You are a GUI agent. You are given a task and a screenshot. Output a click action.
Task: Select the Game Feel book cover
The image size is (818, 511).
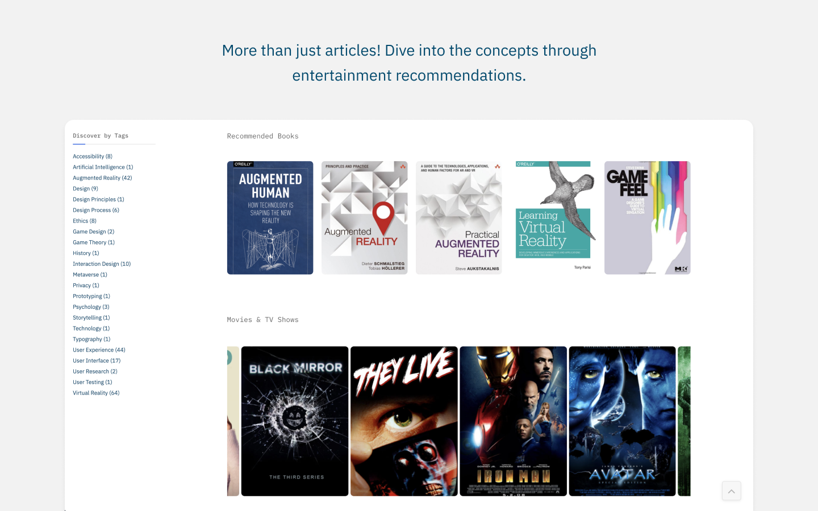click(648, 218)
